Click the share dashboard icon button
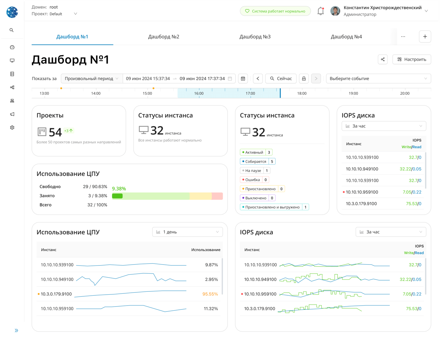Viewport: 440px width, 339px height. pyautogui.click(x=383, y=59)
